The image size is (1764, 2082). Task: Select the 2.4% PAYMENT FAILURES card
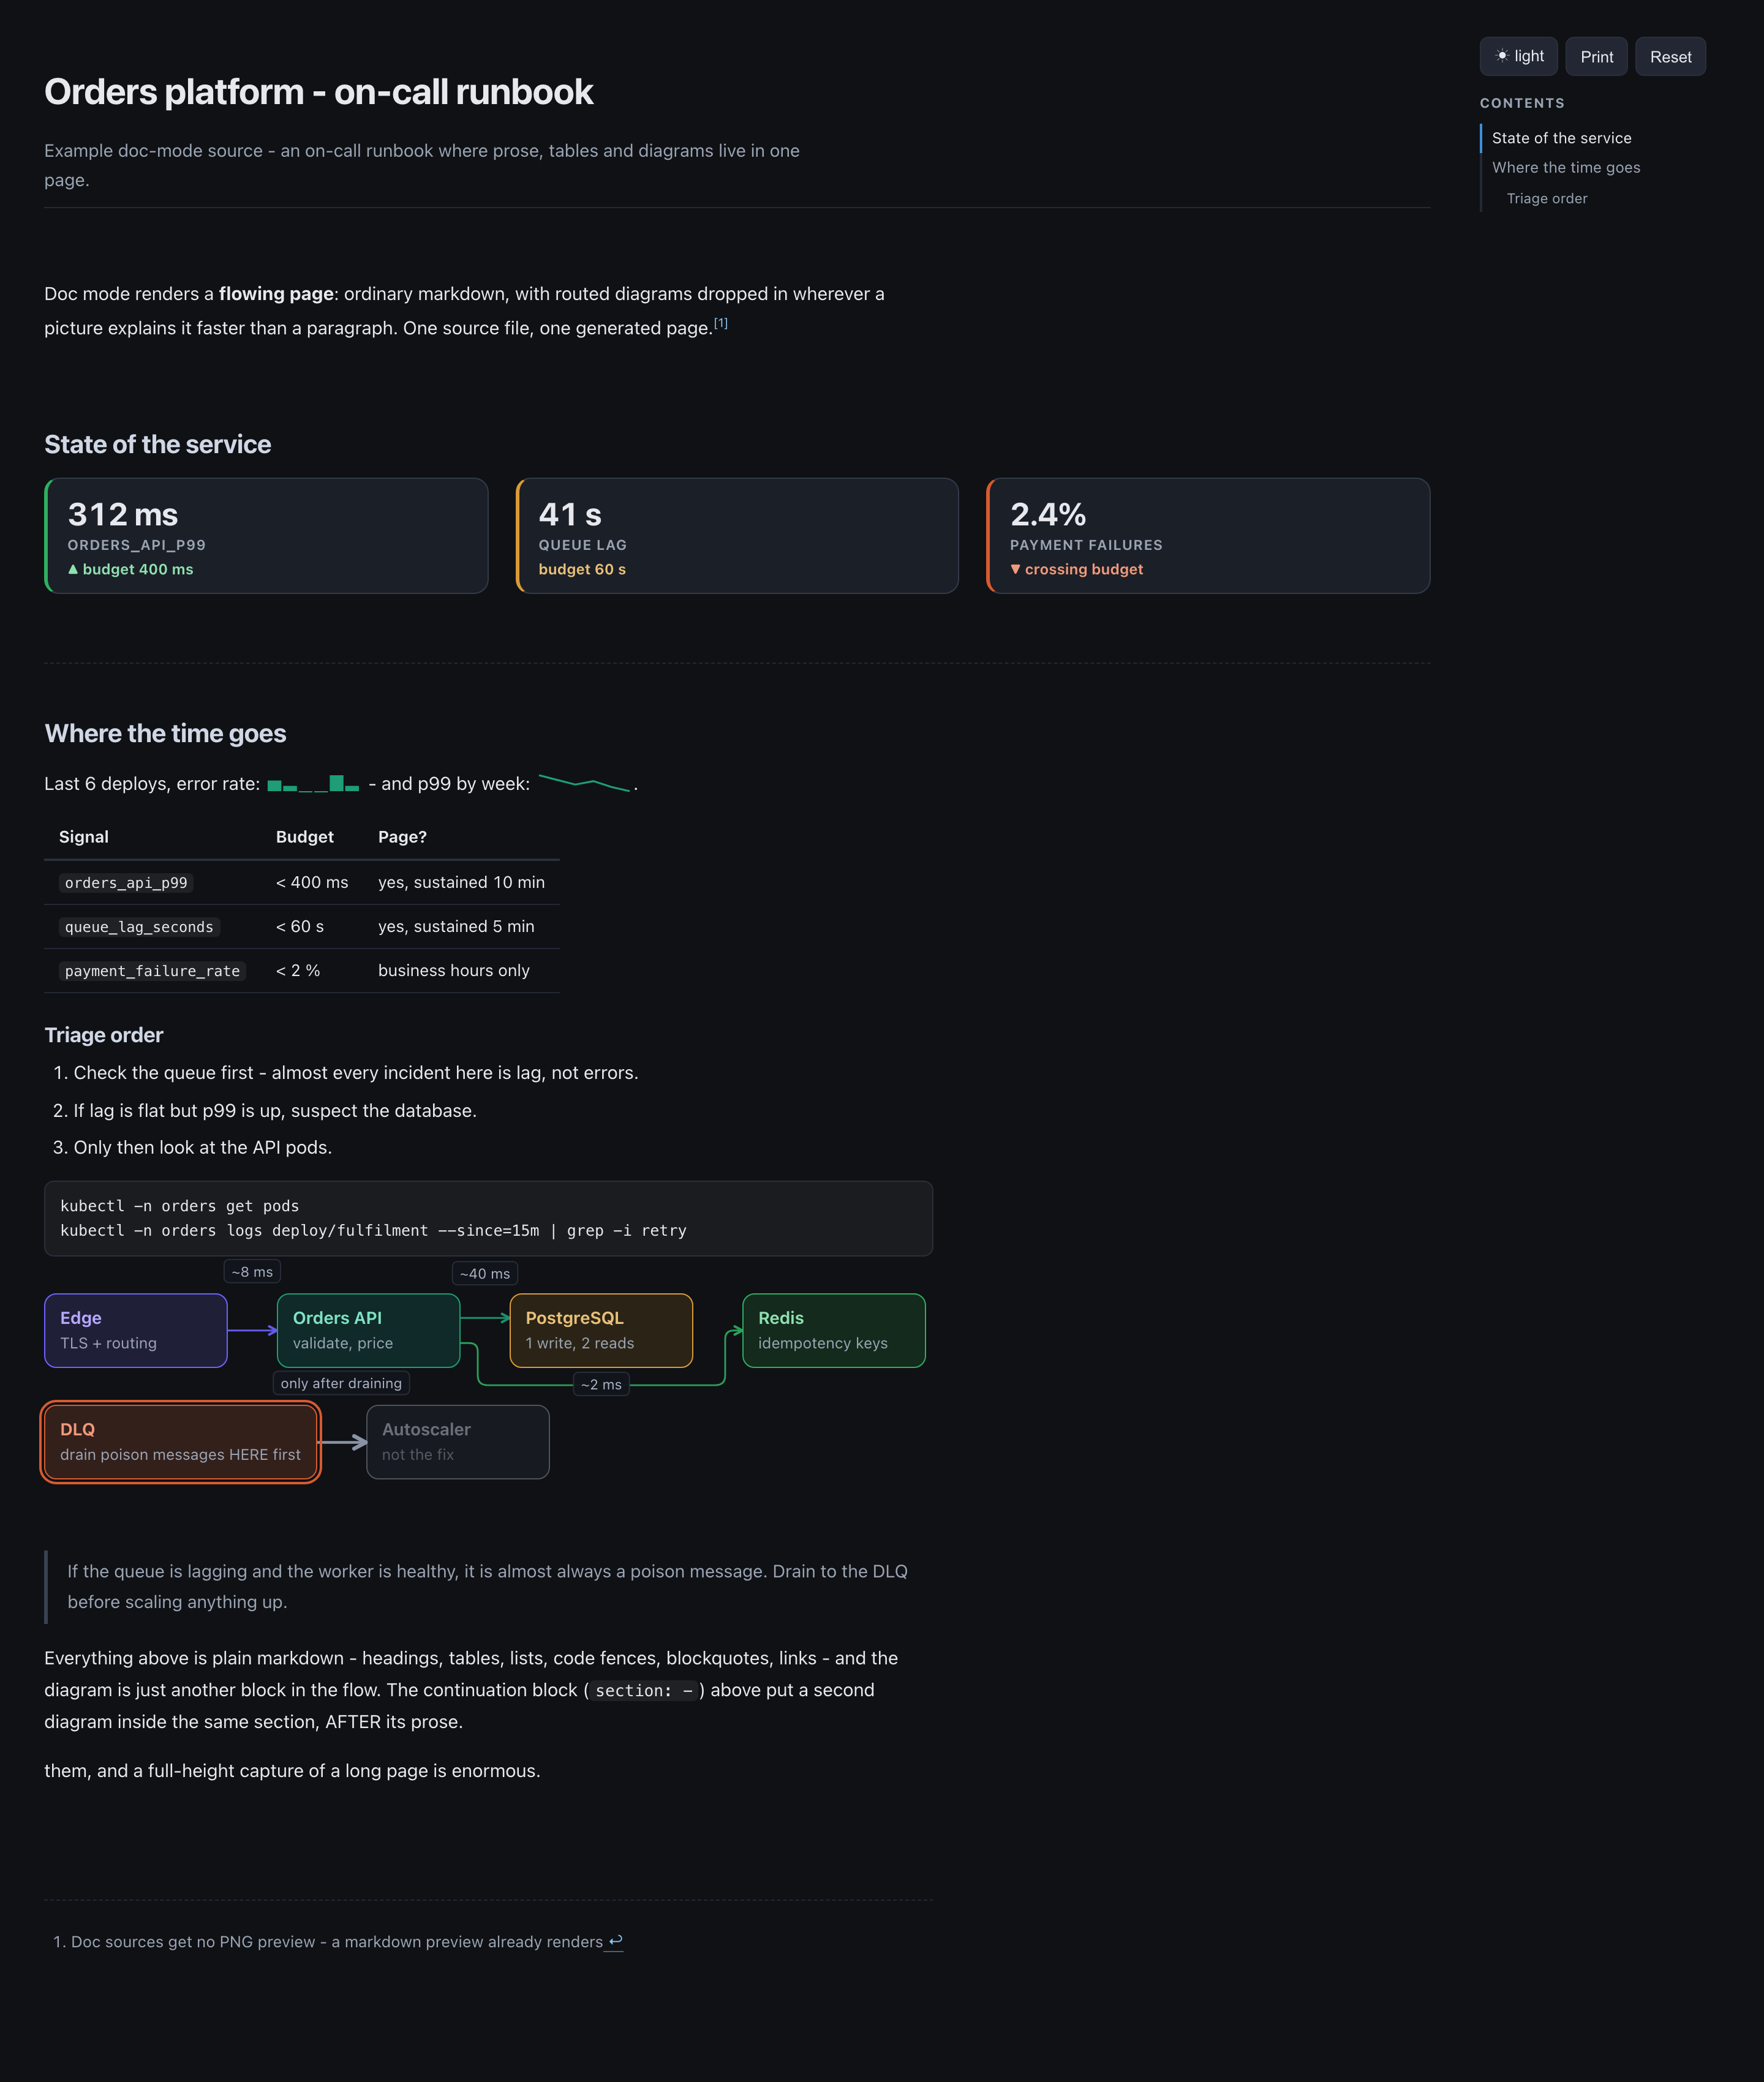click(1208, 536)
